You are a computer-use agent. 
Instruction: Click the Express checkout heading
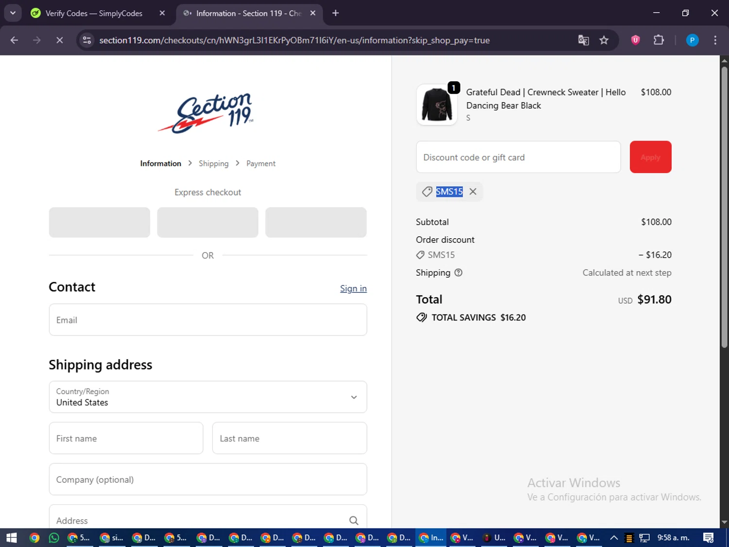point(208,192)
